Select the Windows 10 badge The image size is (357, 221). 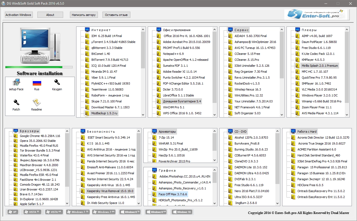pyautogui.click(x=182, y=212)
